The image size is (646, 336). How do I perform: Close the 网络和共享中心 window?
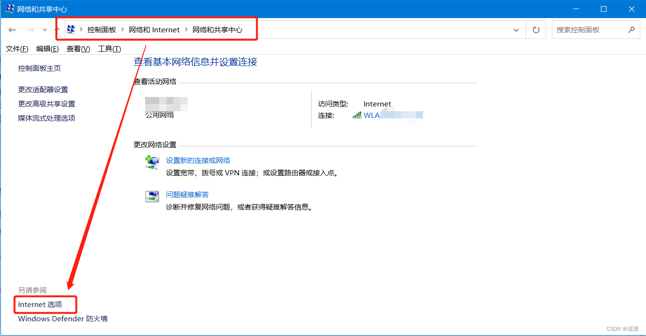click(632, 9)
